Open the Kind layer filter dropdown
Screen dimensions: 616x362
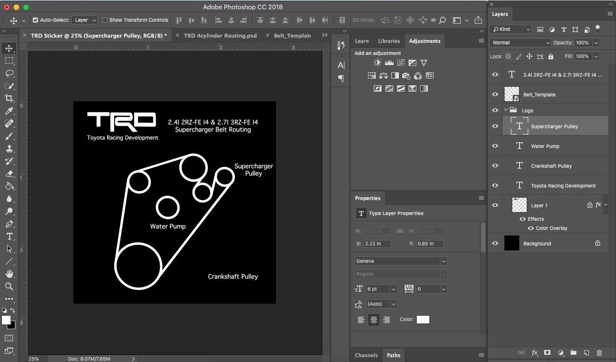510,29
